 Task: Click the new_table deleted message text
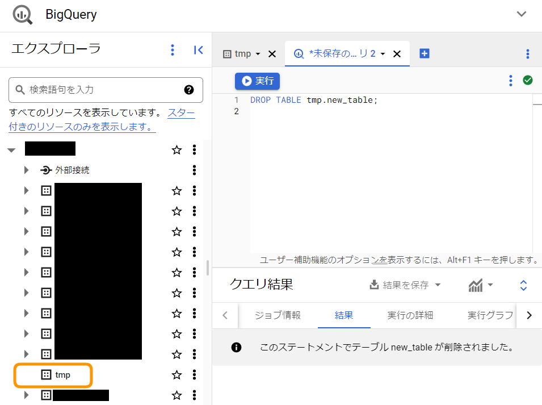pyautogui.click(x=386, y=347)
